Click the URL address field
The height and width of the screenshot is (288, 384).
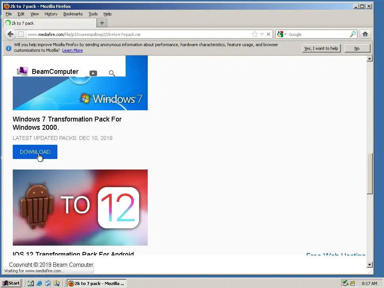(138, 34)
